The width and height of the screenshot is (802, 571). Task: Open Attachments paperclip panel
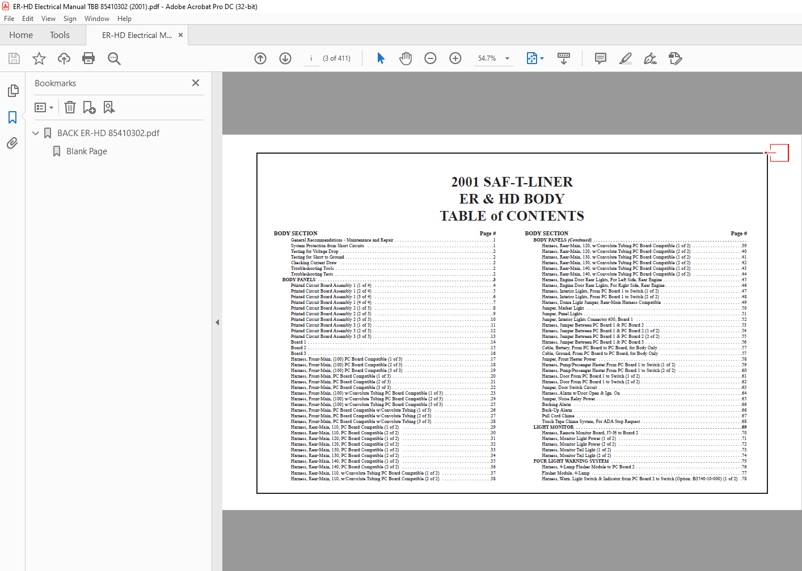(x=12, y=143)
